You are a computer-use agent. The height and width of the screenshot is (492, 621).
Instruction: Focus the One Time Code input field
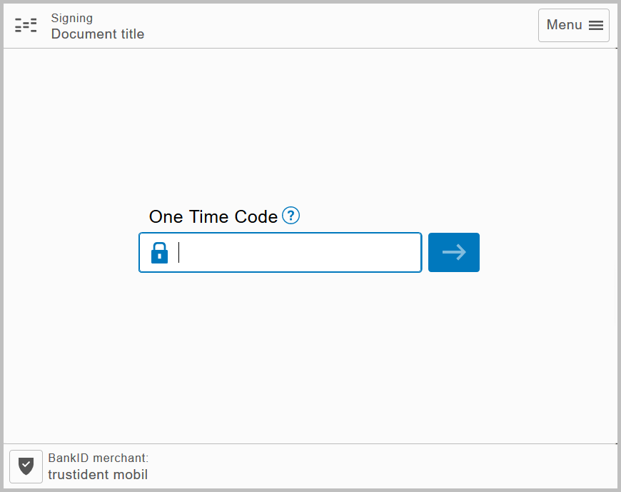281,252
